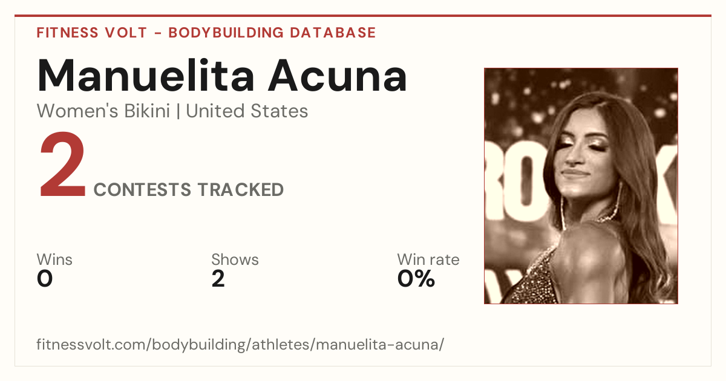Click the large red number 2
The height and width of the screenshot is (381, 726).
pyautogui.click(x=62, y=165)
